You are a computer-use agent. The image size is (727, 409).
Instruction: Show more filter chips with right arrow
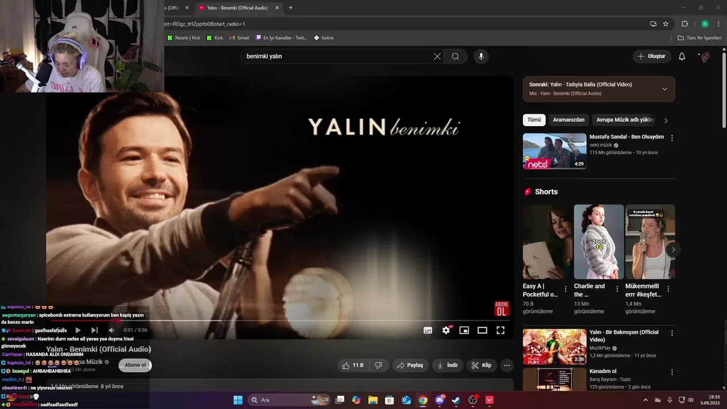tap(666, 120)
